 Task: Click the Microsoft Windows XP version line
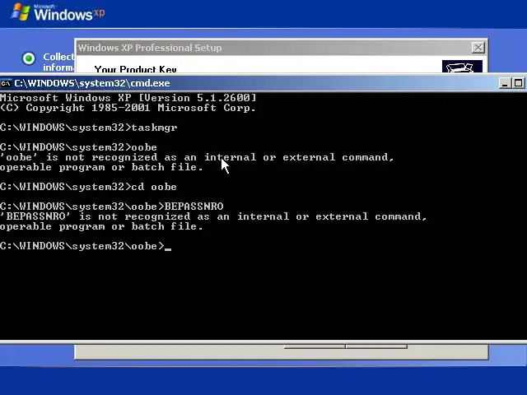pos(128,98)
